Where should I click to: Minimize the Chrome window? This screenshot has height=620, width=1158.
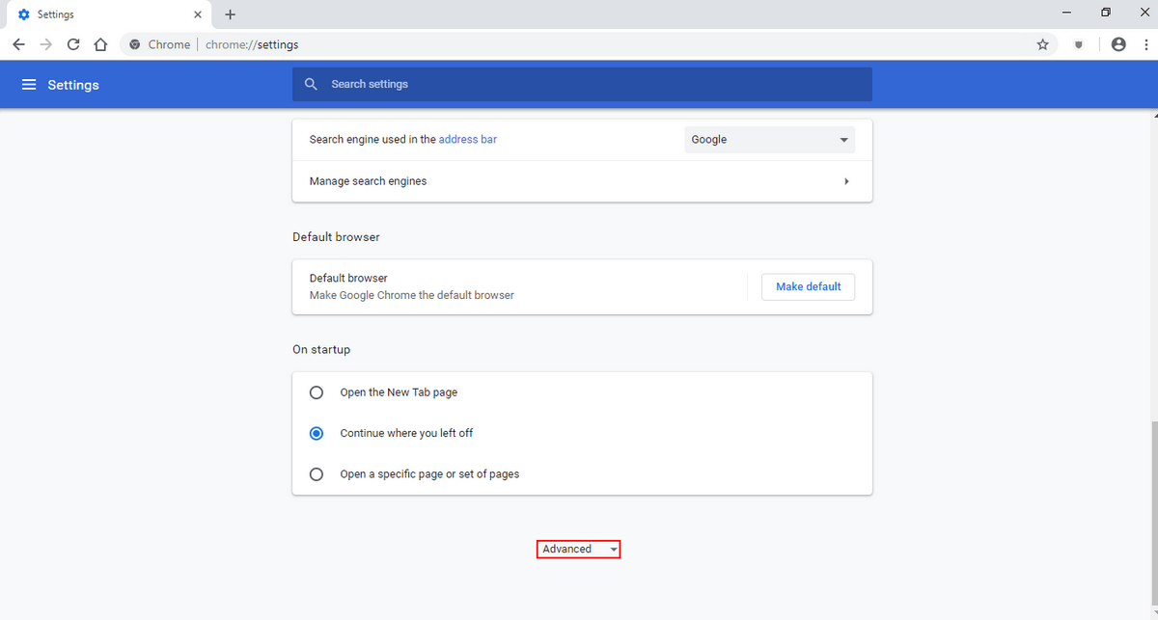point(1065,13)
